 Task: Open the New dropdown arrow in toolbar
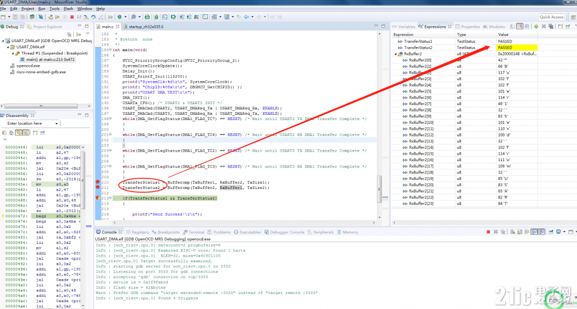coord(9,17)
